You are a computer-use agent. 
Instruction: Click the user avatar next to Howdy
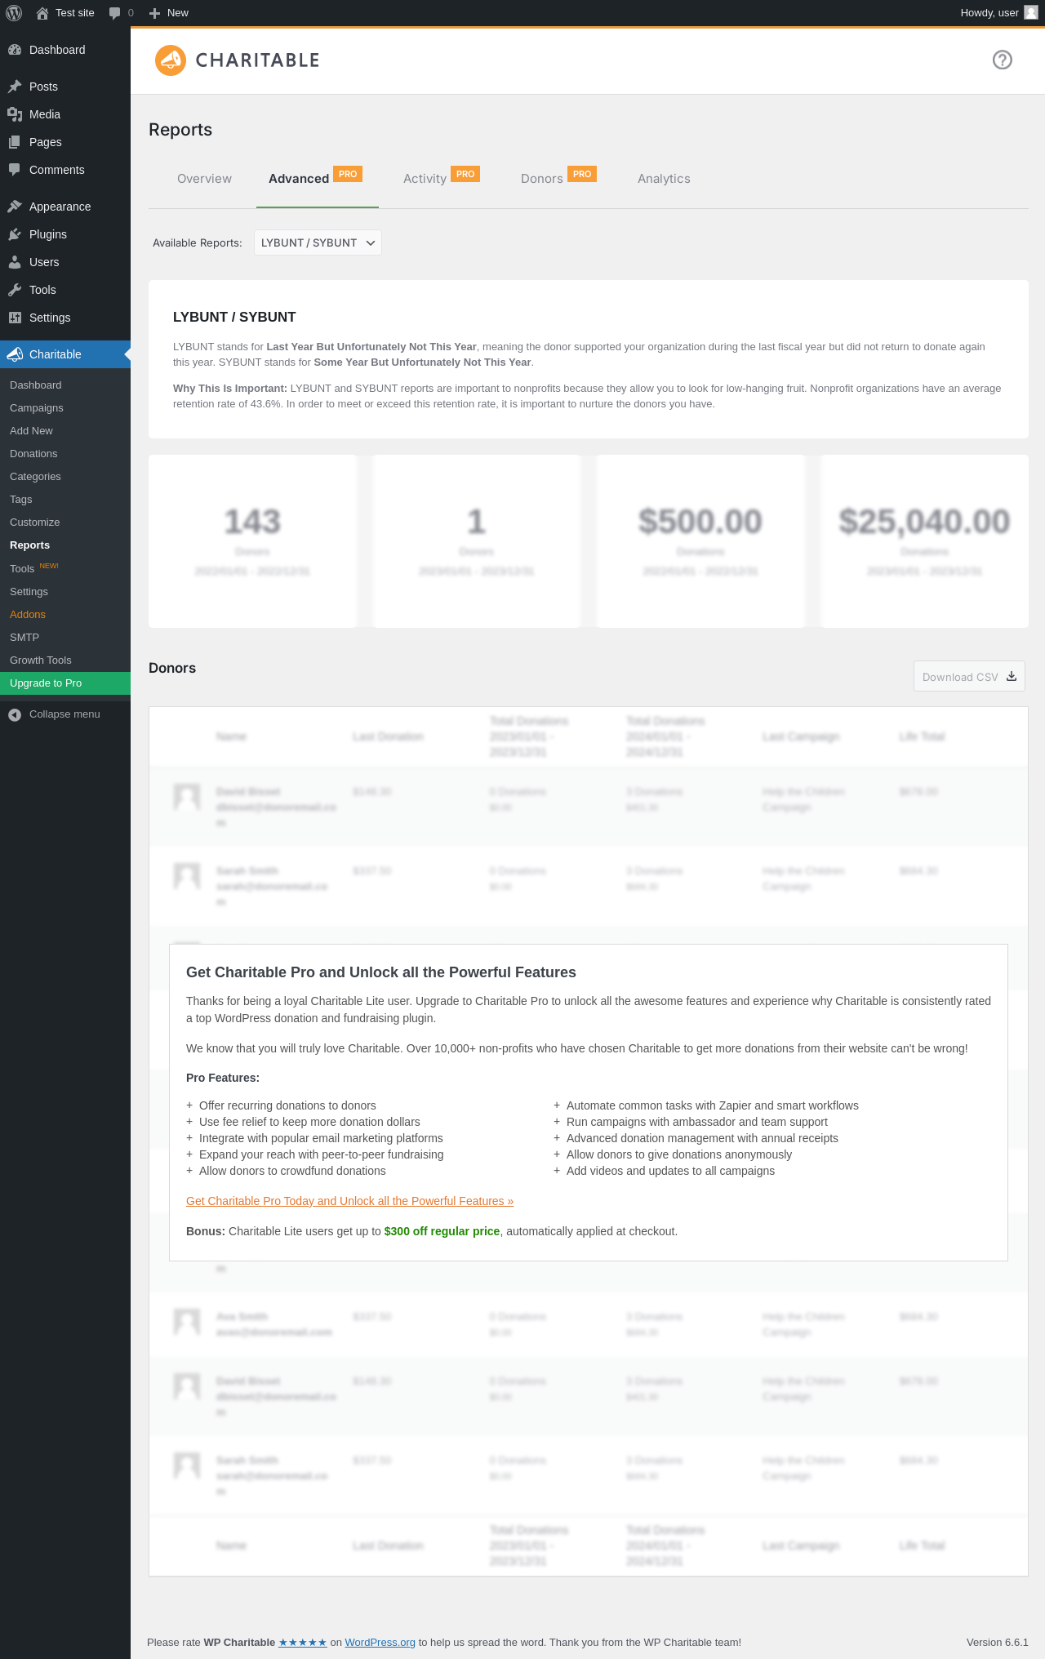(1030, 13)
